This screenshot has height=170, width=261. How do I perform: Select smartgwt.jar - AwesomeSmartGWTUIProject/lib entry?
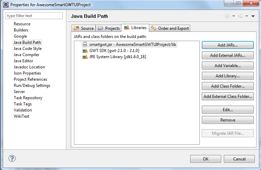[x=130, y=44]
